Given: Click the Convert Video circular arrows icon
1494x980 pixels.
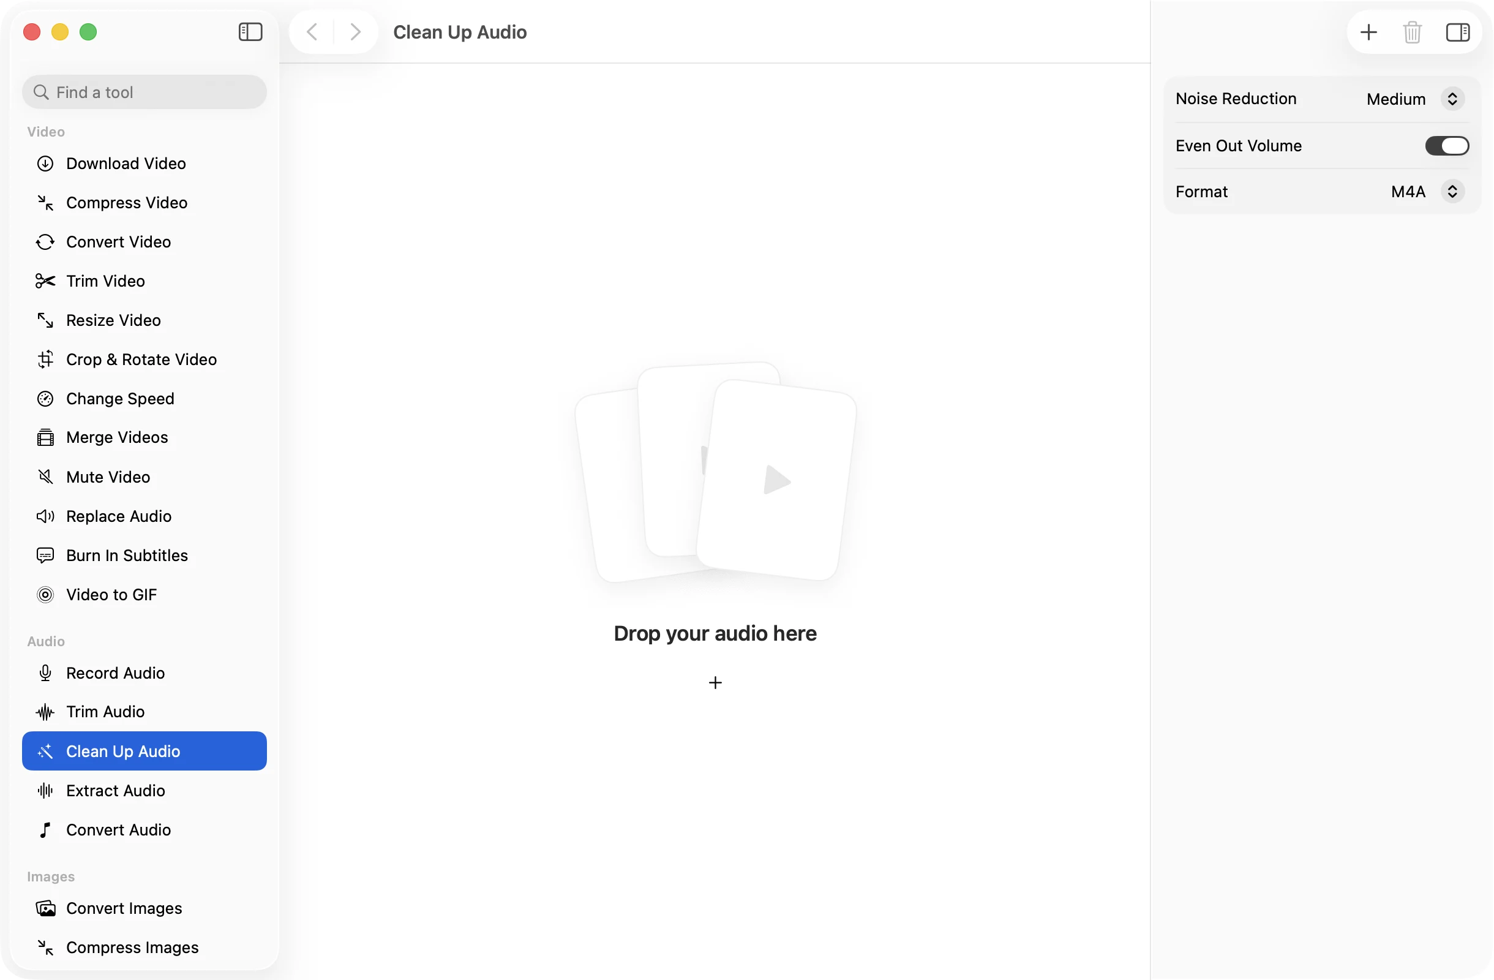Looking at the screenshot, I should pos(45,243).
